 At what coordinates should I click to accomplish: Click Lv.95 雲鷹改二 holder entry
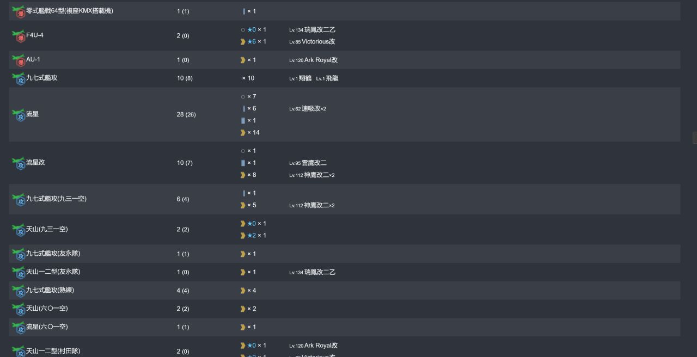(x=308, y=163)
